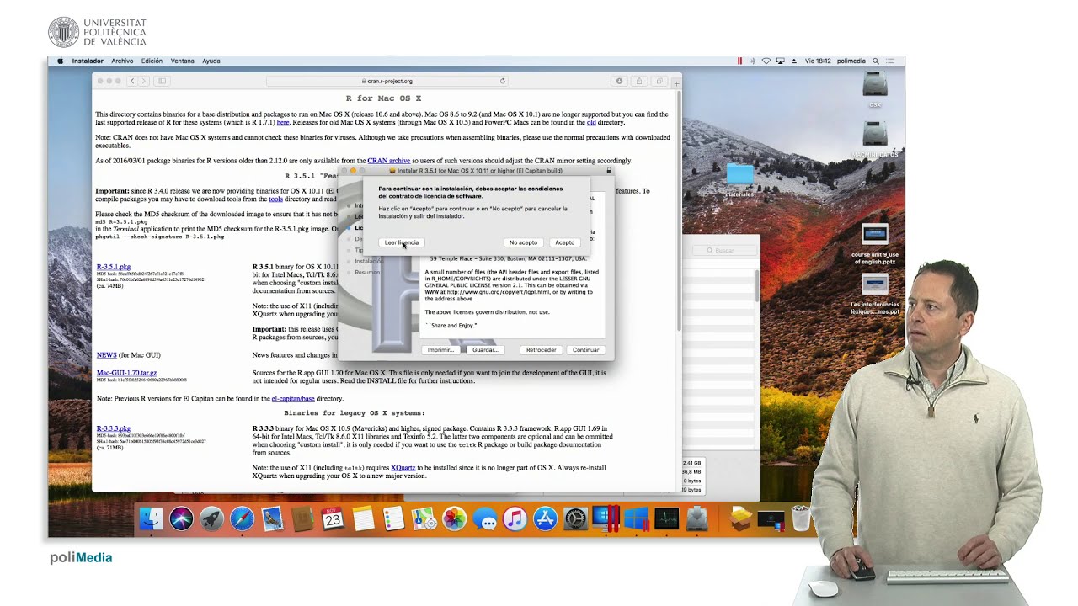Open Contacts book in dock
The image size is (1078, 606).
coord(302,518)
